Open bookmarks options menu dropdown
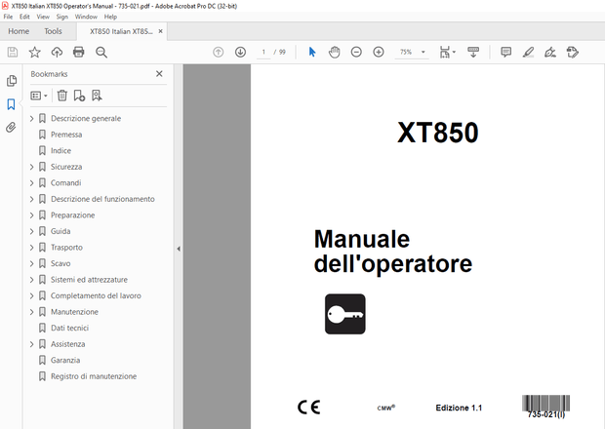This screenshot has height=429, width=605. pos(39,96)
